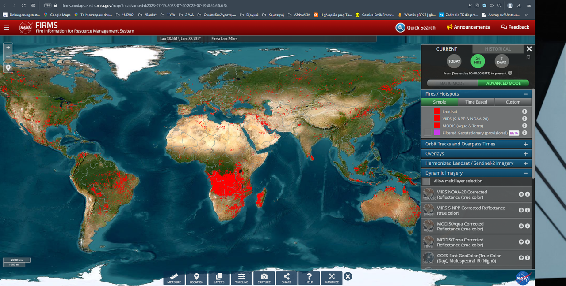Select MODIS/Aqua imagery thumbnail
The width and height of the screenshot is (566, 286).
click(x=428, y=226)
